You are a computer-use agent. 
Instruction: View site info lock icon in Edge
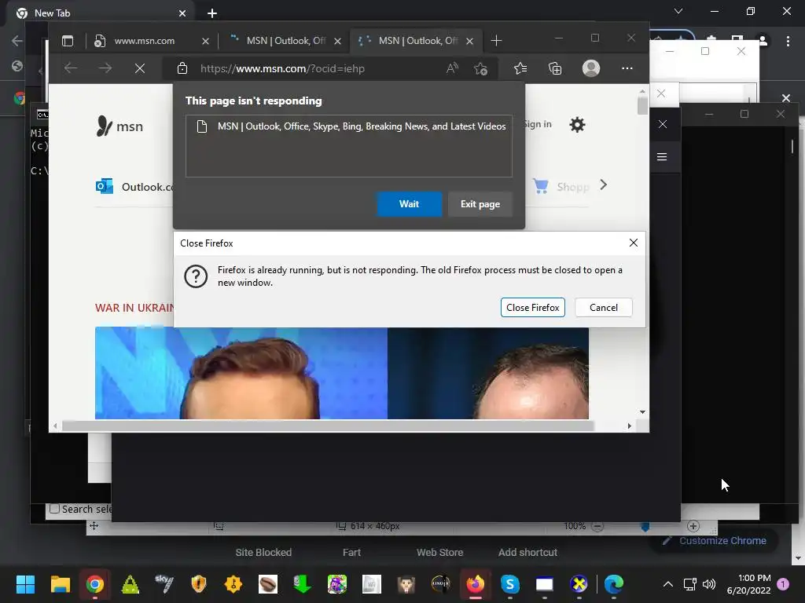coord(182,68)
